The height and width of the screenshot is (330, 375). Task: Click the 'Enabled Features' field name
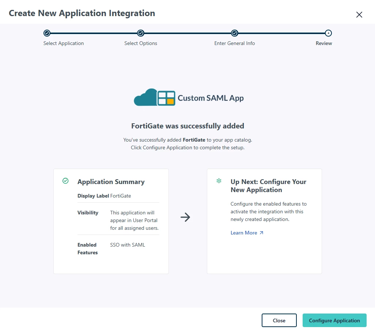87,248
